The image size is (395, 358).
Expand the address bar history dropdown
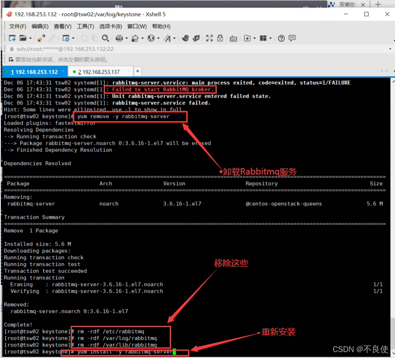point(390,49)
